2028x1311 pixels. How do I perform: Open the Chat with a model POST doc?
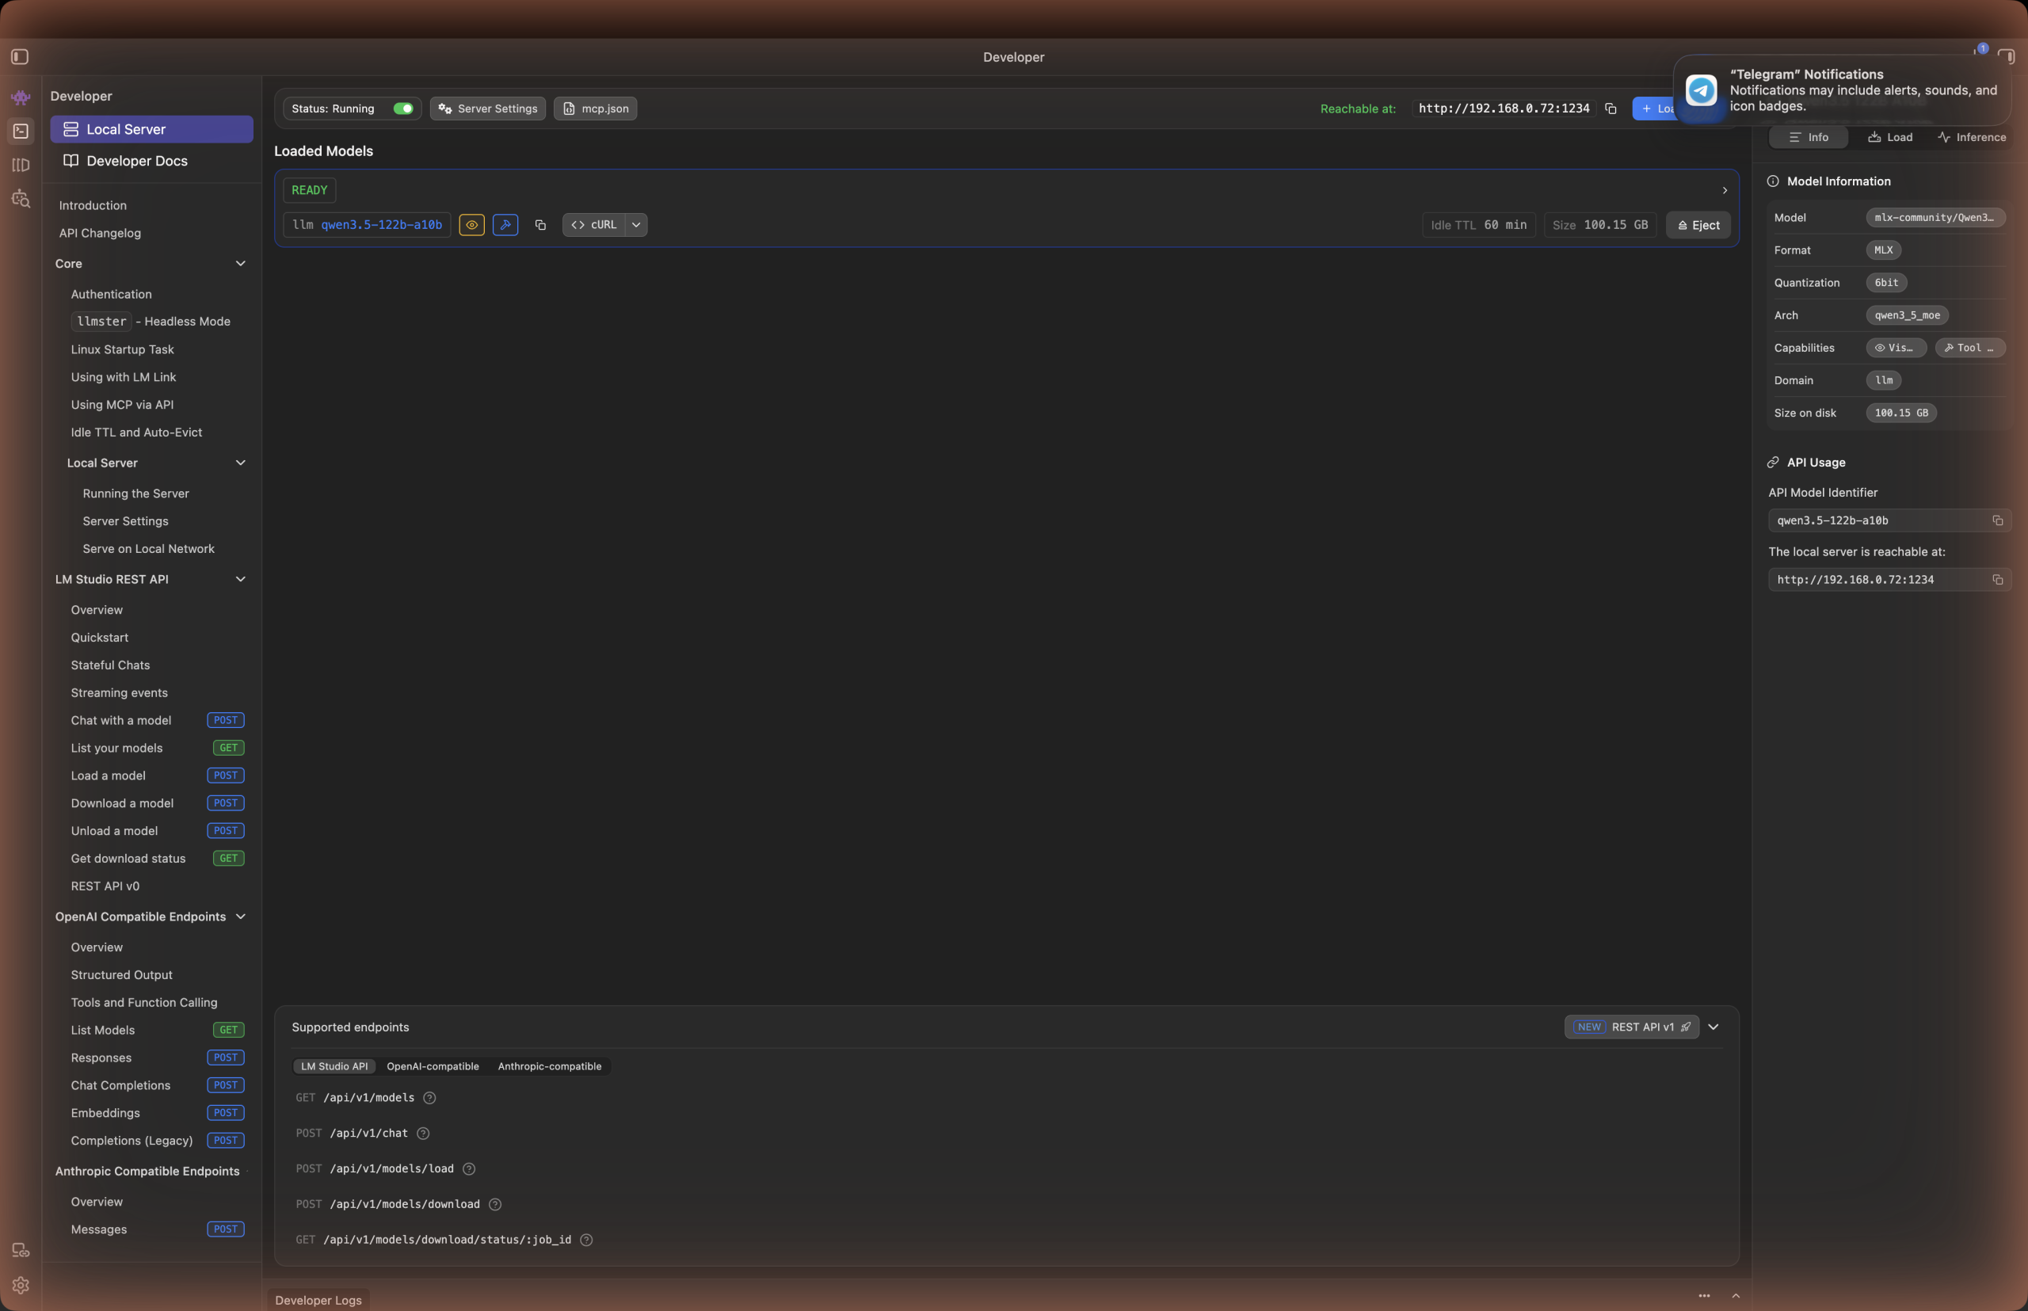pos(157,720)
